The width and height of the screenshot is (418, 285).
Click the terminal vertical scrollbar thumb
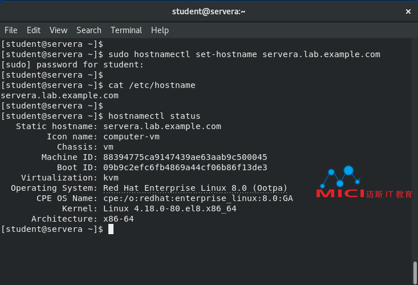[x=415, y=273]
